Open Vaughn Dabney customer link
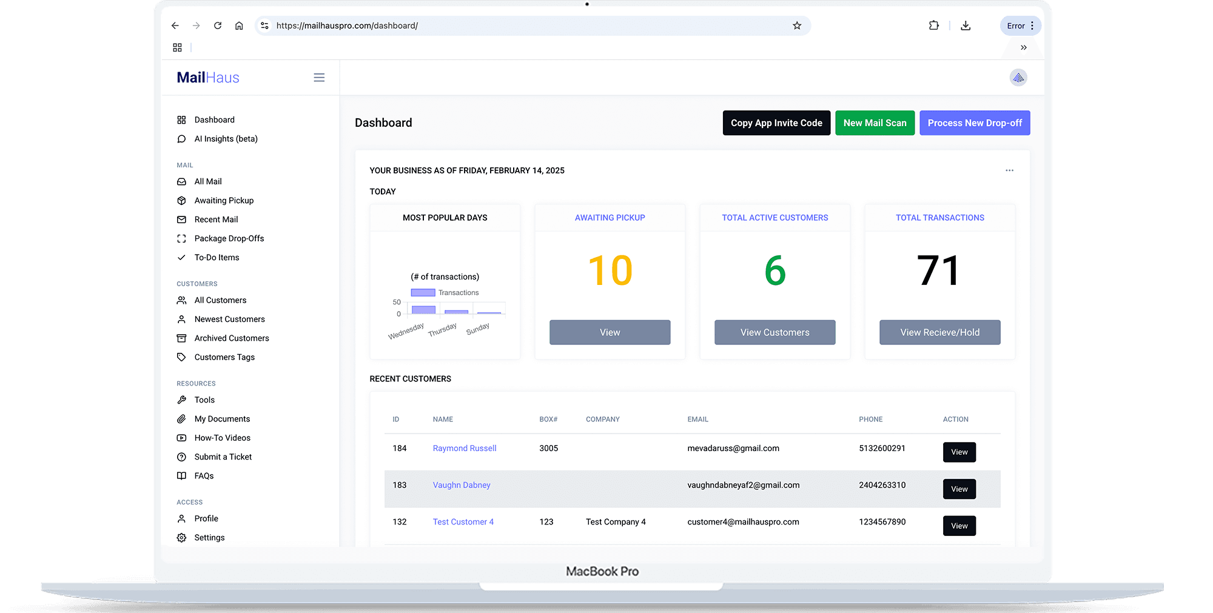 point(462,485)
